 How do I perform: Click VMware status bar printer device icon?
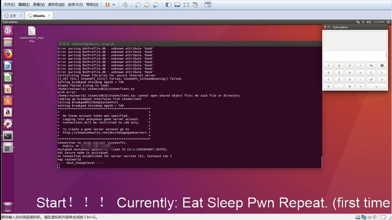pyautogui.click(x=369, y=217)
